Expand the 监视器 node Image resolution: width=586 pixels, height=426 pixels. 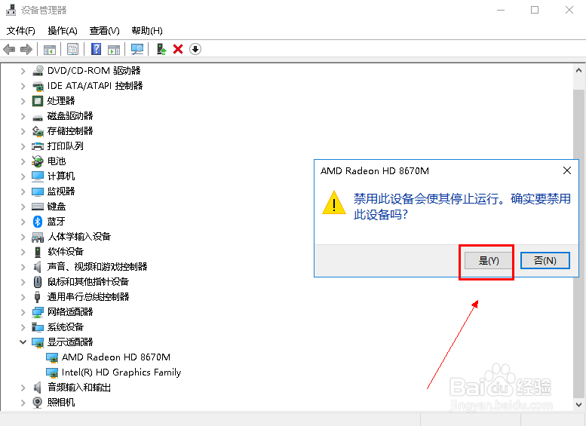pyautogui.click(x=23, y=192)
